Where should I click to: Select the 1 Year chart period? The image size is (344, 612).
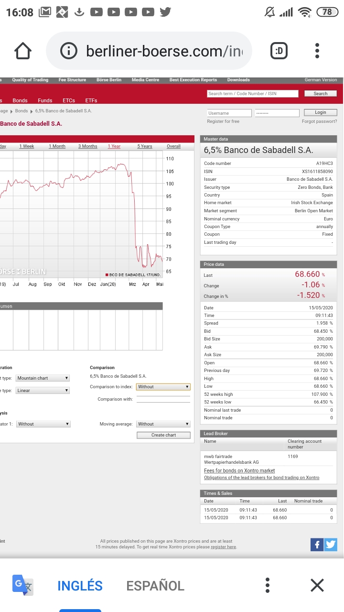[x=114, y=146]
